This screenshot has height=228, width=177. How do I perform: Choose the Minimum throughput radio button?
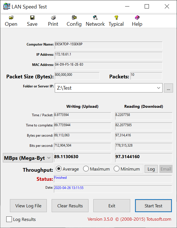117,169
